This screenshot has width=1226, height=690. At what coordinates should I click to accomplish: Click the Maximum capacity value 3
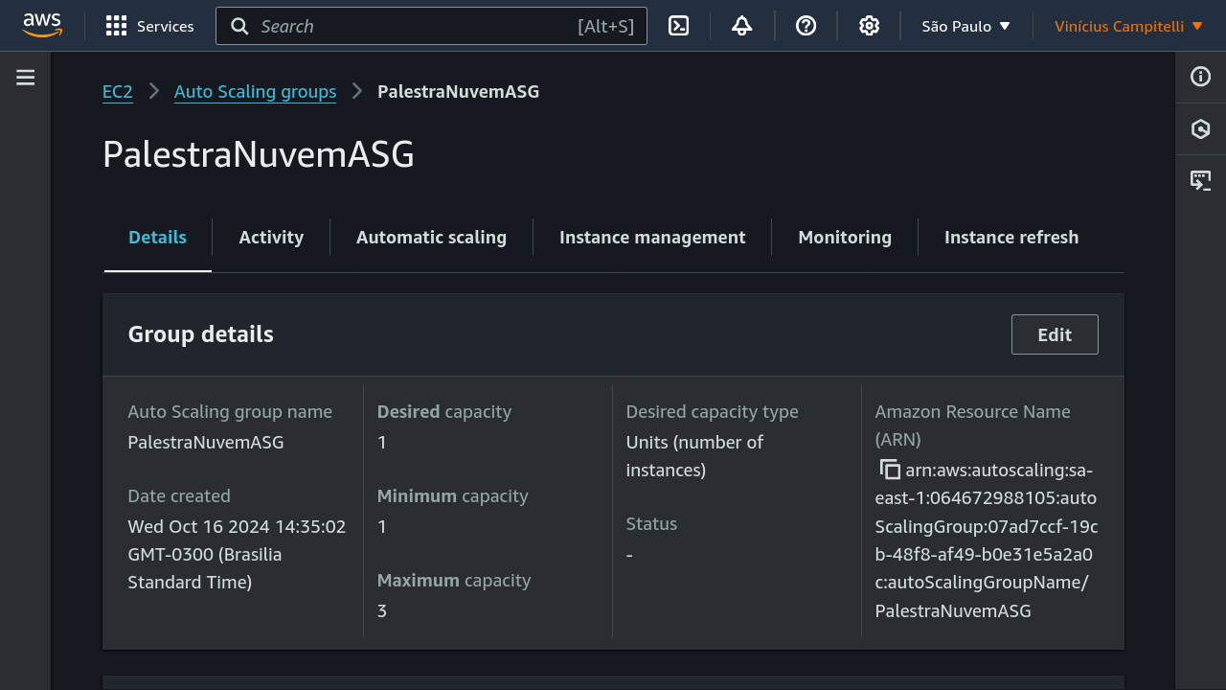(x=382, y=611)
